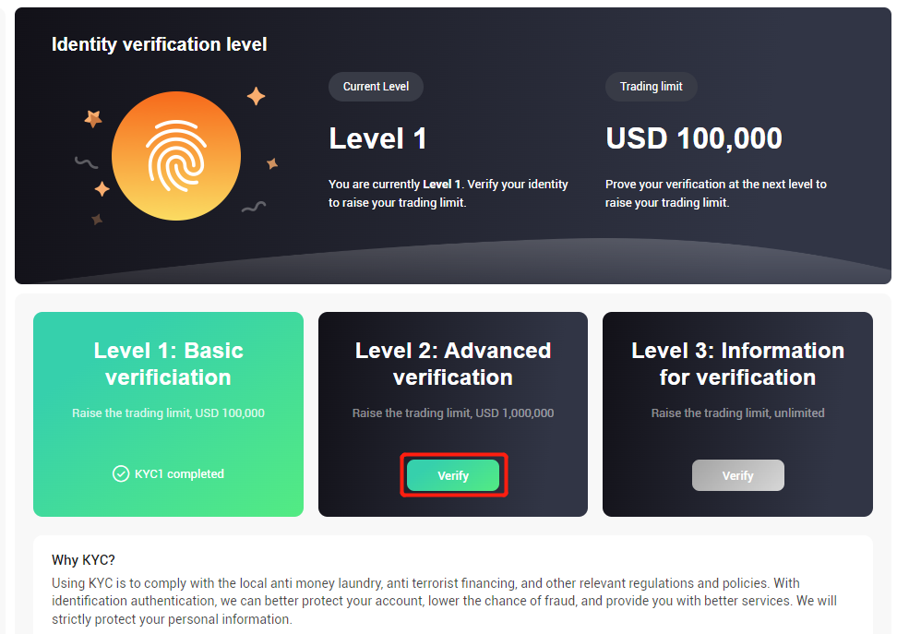Click the four-point sparkle at fingerprint's lower left

tap(102, 189)
